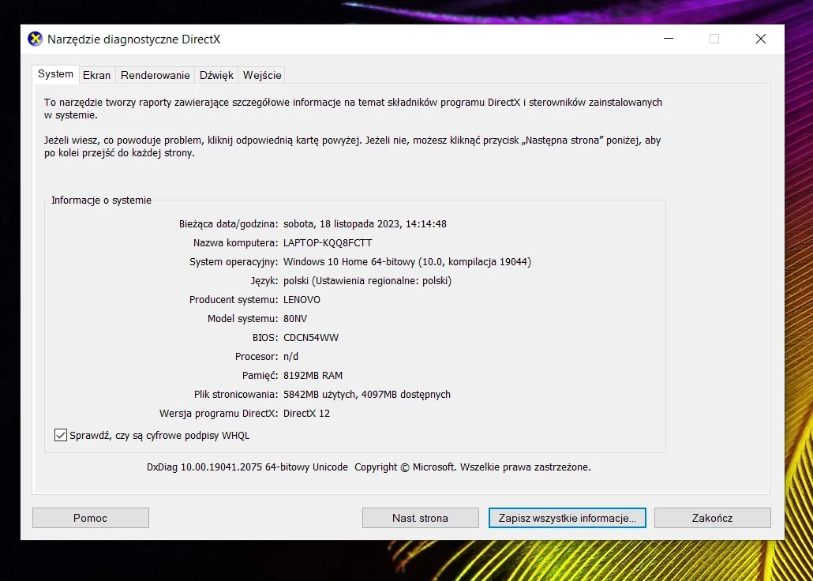The width and height of the screenshot is (813, 581).
Task: Click the page file value 5842MB użytych
Action: tap(367, 395)
